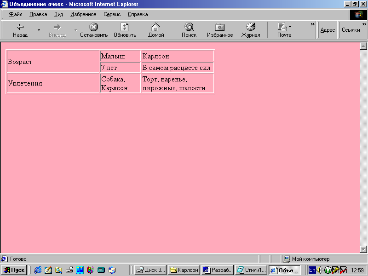Expand the toolbar overflow chevron after Почта
The image size is (368, 276).
point(312,24)
